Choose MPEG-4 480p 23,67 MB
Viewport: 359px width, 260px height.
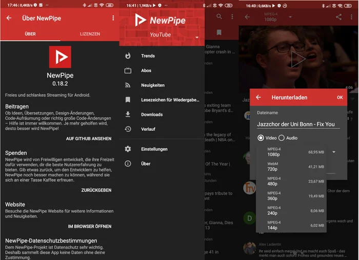[x=291, y=181]
